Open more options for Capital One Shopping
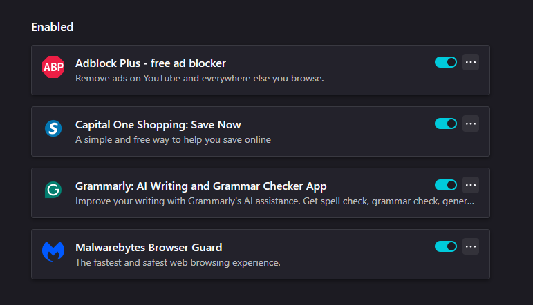The width and height of the screenshot is (533, 305). click(x=471, y=124)
